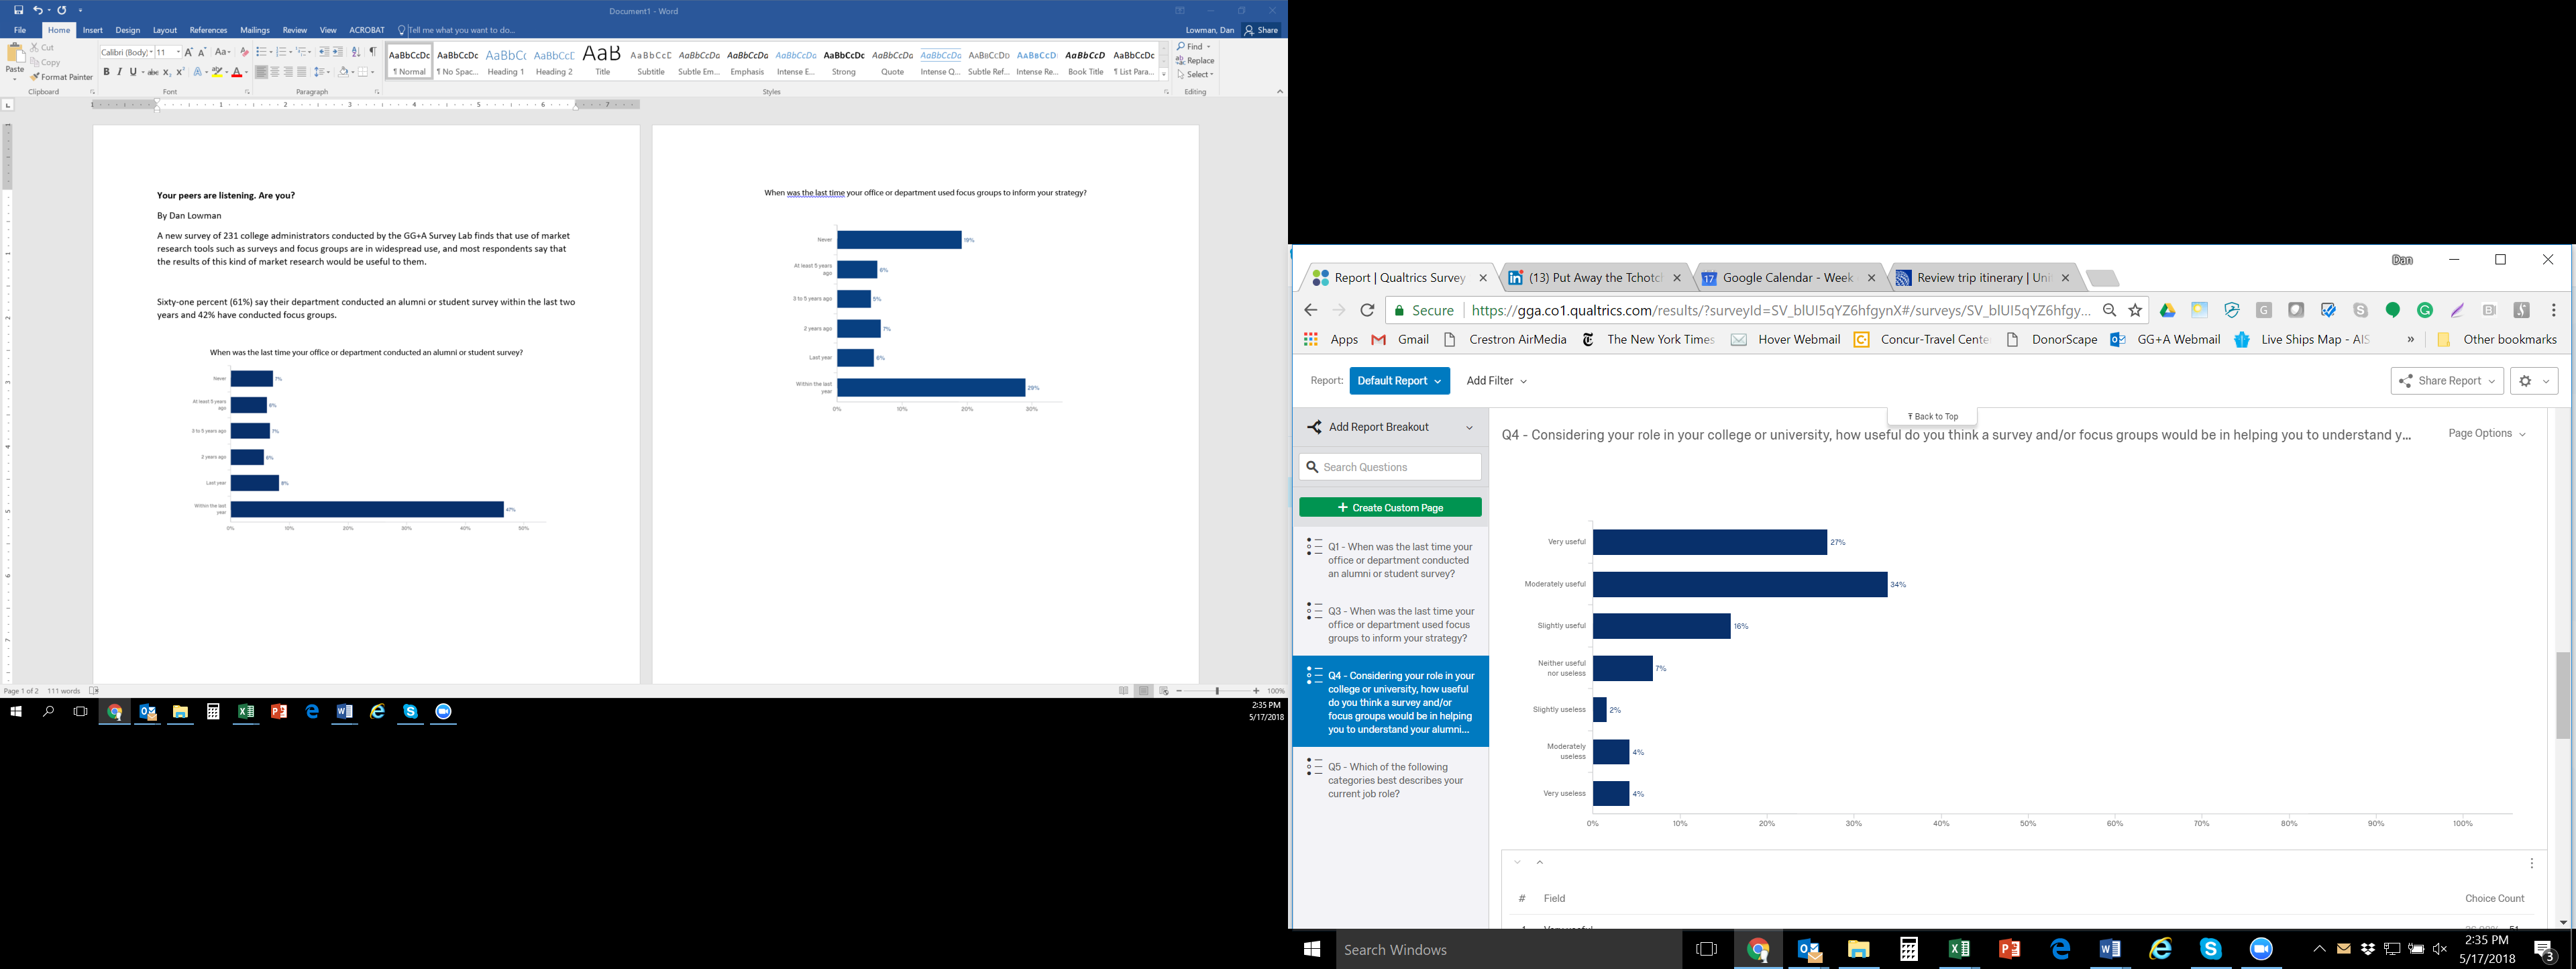Click Replace in the Editing group
Viewport: 2576px width, 969px height.
[x=1195, y=61]
